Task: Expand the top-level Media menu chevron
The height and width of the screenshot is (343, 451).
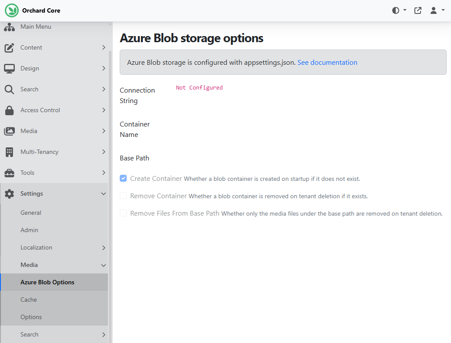Action: (x=104, y=131)
